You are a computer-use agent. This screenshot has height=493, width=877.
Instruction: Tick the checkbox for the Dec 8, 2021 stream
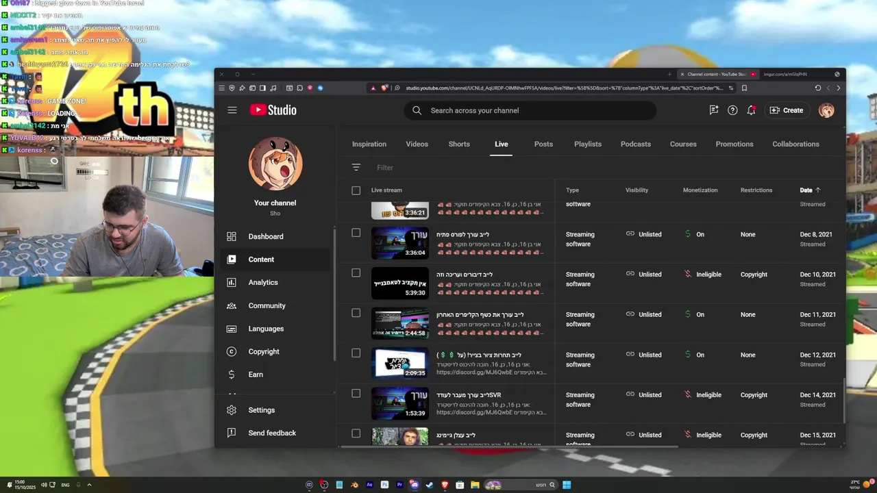click(x=356, y=233)
